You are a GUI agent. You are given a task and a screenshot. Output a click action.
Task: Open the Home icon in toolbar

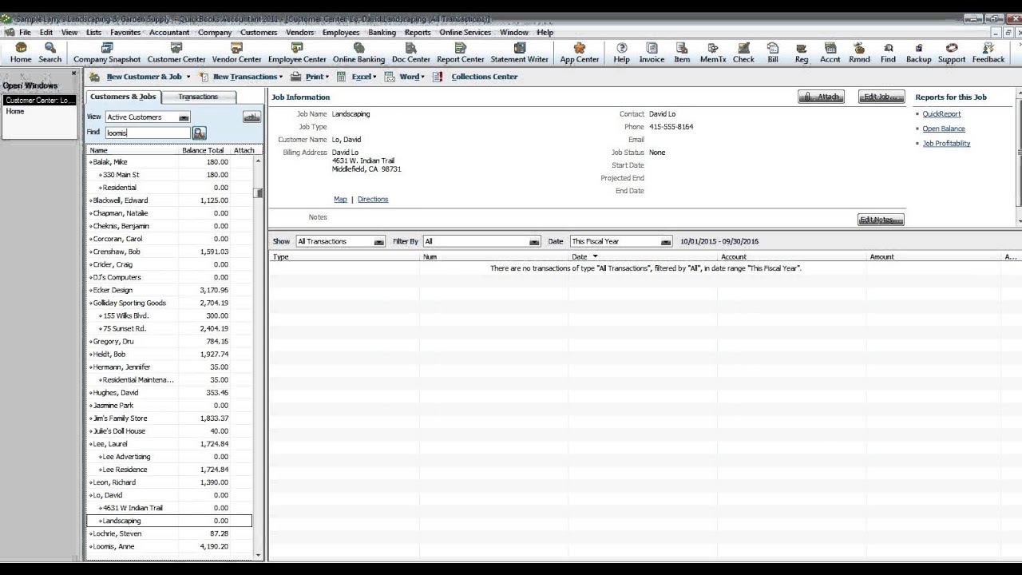point(21,53)
